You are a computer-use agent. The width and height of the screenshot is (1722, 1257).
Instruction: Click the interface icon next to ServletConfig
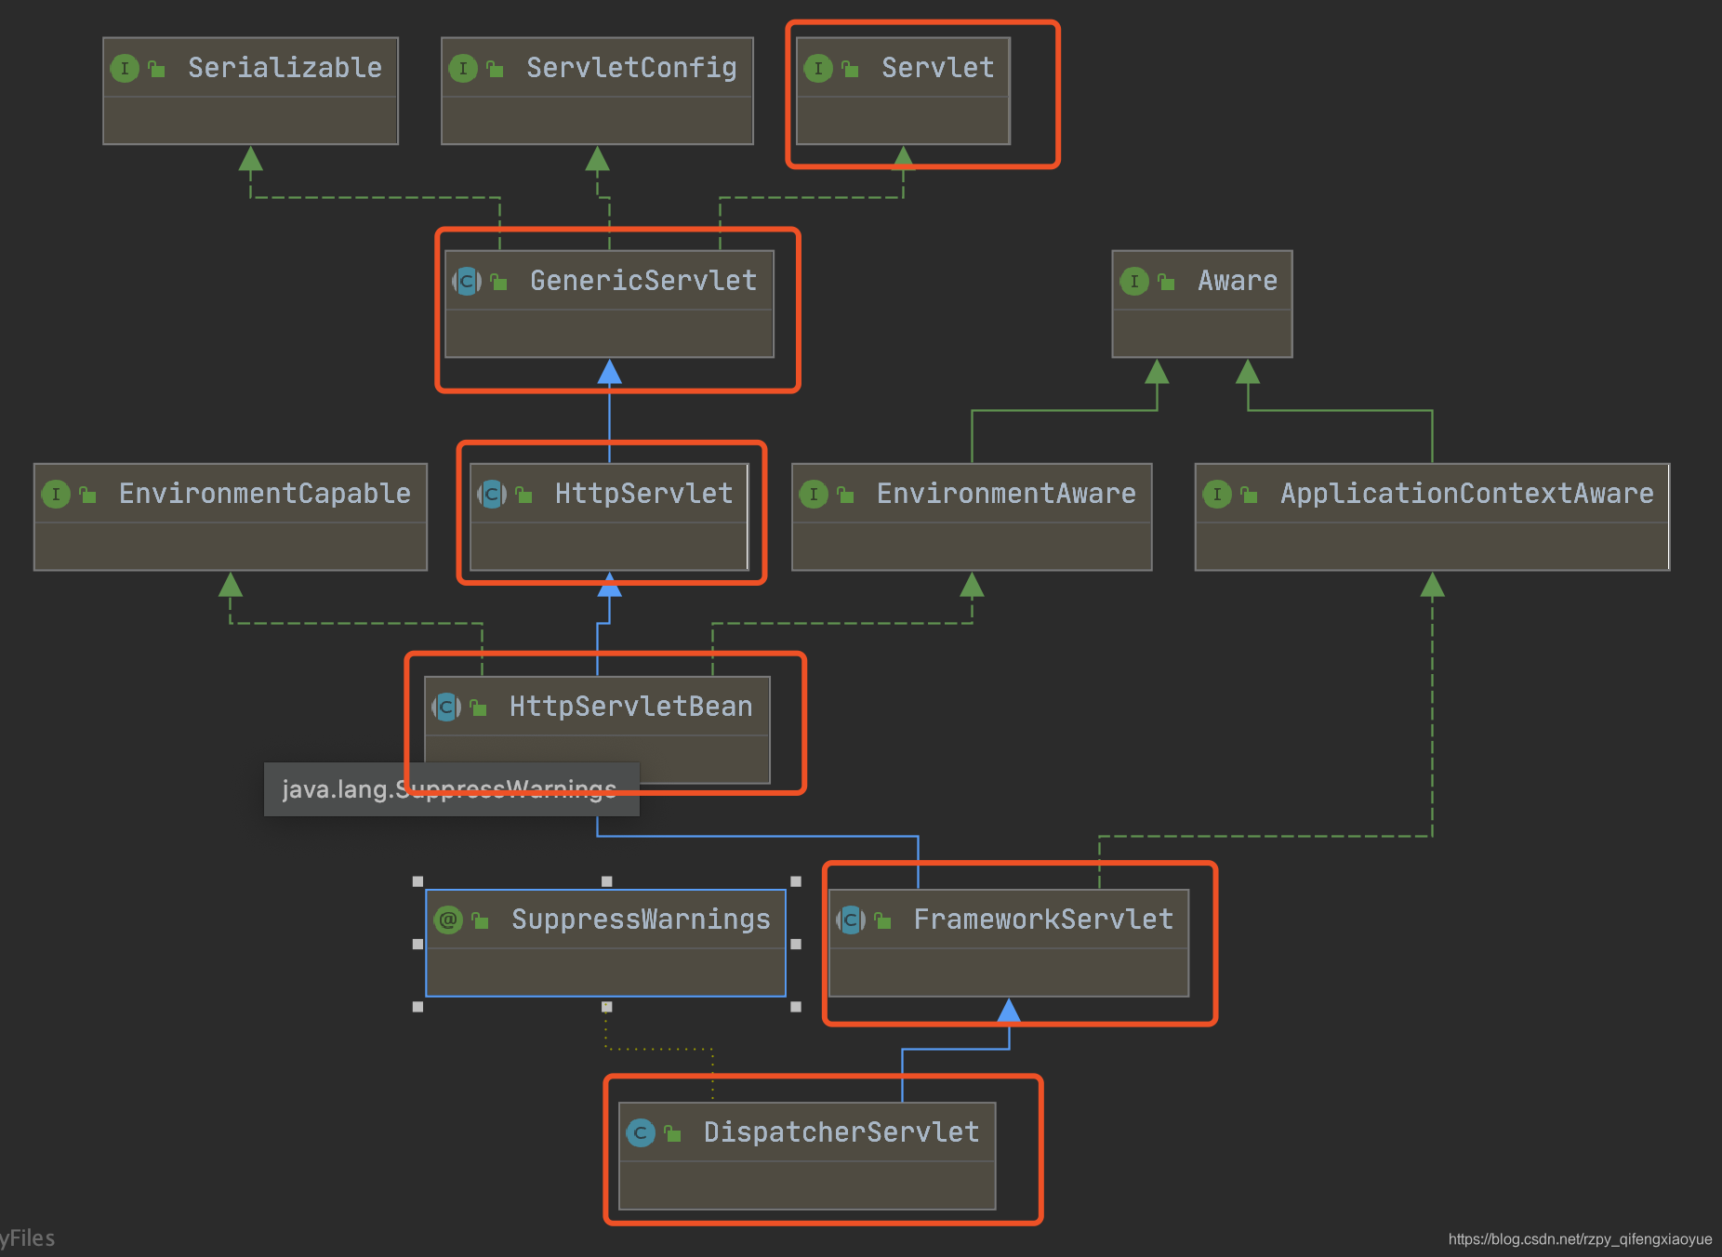click(x=463, y=68)
